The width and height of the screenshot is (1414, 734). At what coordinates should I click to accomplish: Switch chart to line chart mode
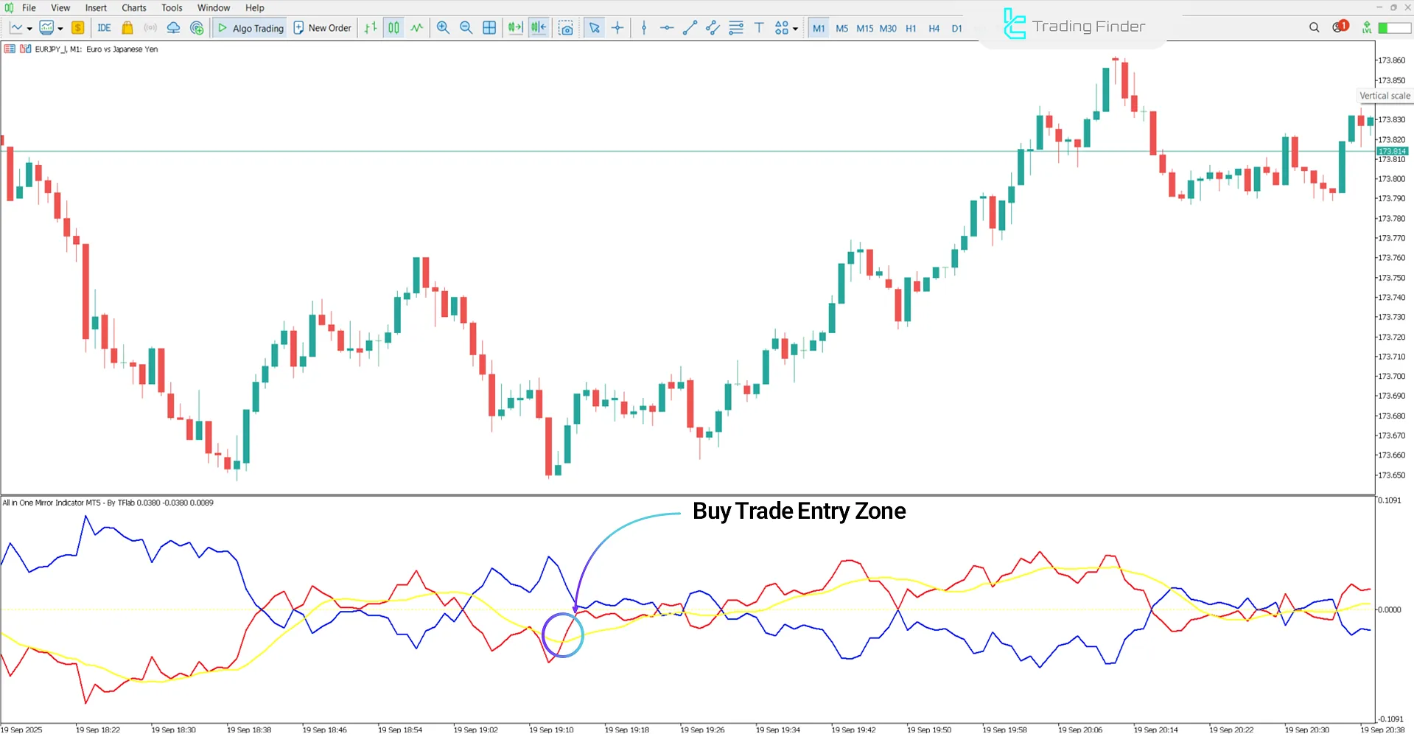tap(416, 28)
